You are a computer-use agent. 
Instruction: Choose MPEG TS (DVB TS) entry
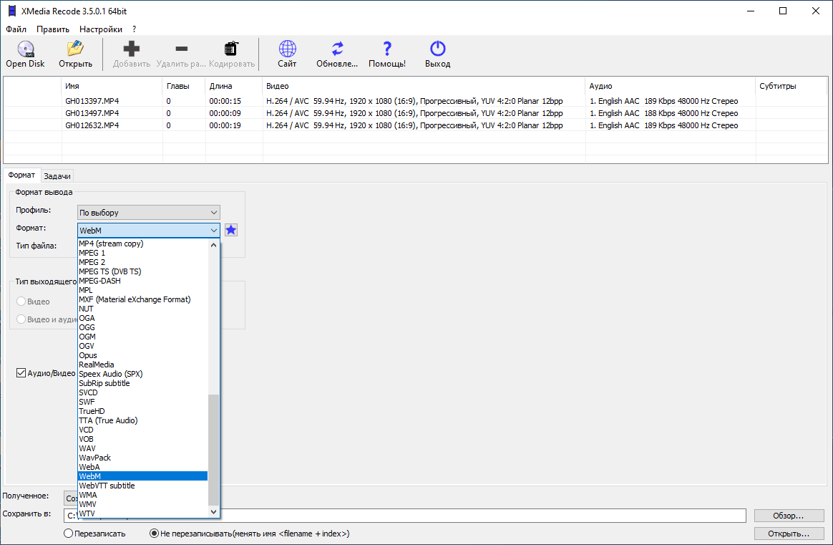tap(142, 271)
